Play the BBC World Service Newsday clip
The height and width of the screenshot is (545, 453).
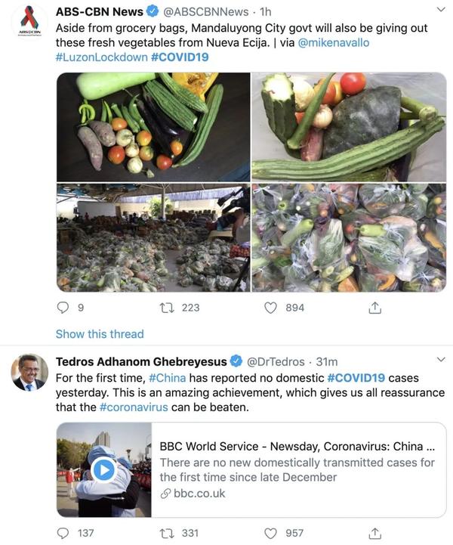coord(103,470)
